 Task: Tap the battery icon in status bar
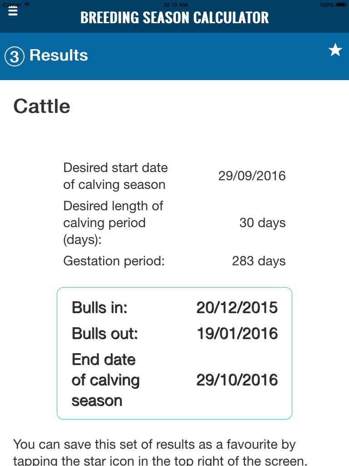pos(340,5)
